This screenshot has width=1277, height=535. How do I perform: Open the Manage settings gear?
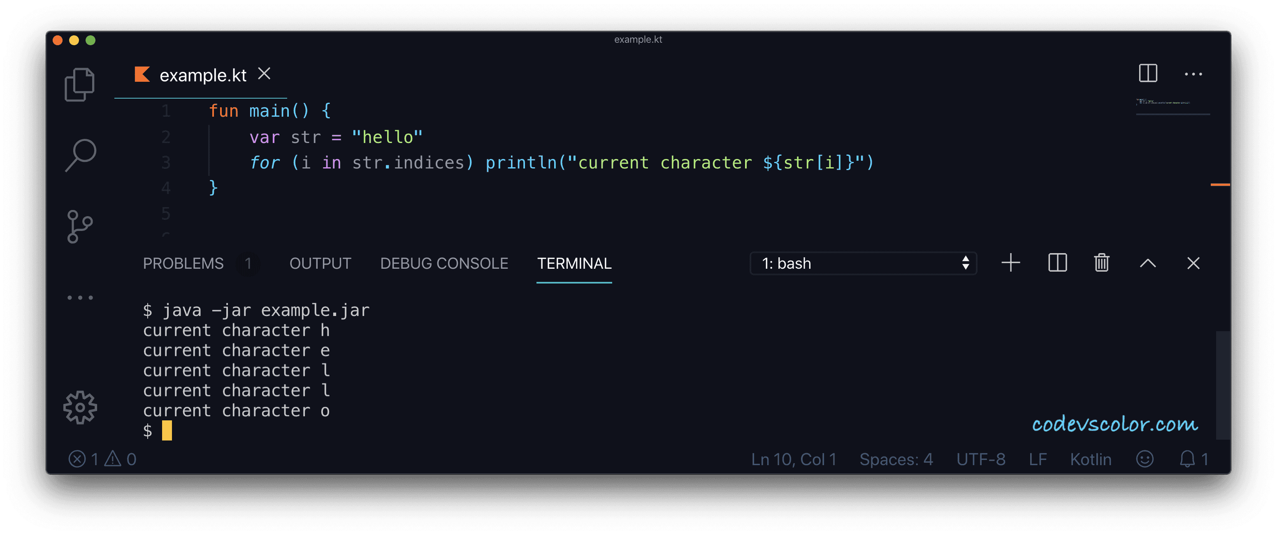(x=80, y=407)
